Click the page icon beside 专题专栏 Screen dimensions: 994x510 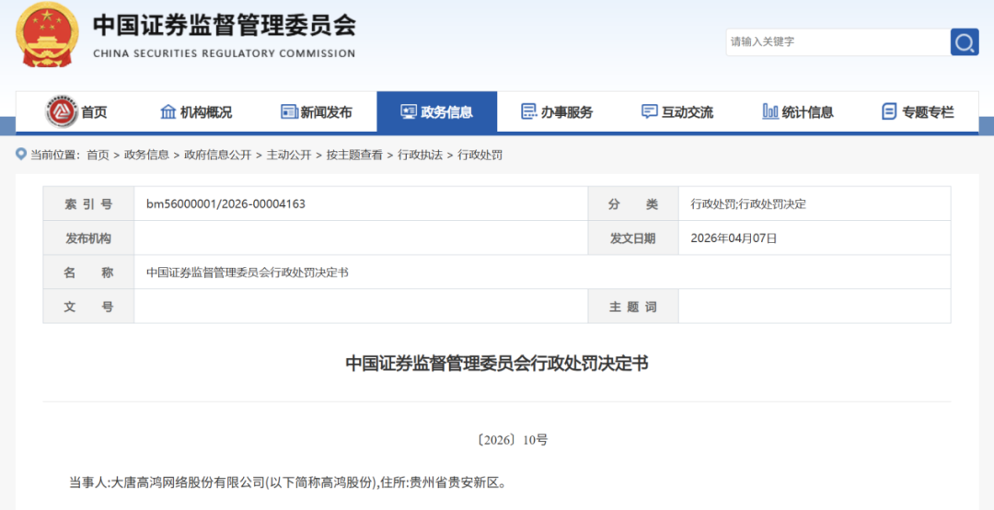coord(889,112)
